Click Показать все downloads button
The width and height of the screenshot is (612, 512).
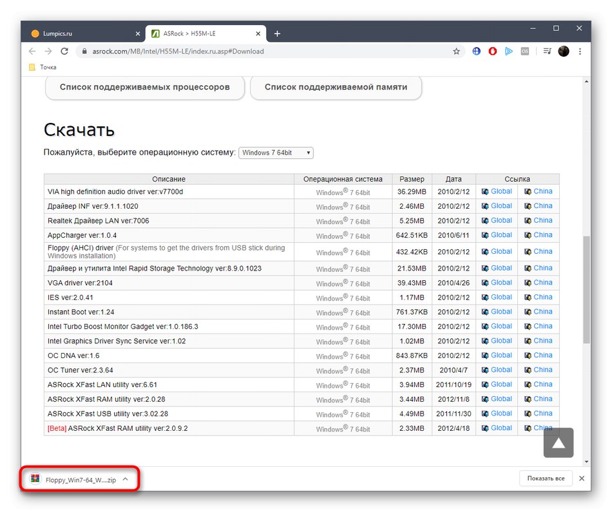pyautogui.click(x=546, y=479)
